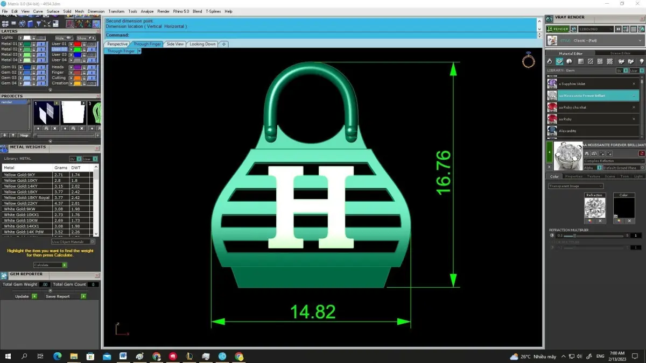Switch to the Side View viewport tab
This screenshot has height=363, width=646.
pos(175,44)
